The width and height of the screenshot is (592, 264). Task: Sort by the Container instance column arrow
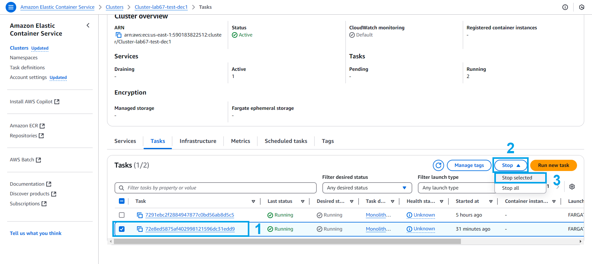click(554, 202)
